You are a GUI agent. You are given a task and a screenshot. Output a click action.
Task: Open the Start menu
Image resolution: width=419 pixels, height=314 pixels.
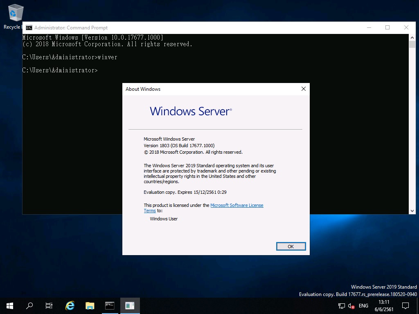(x=9, y=305)
